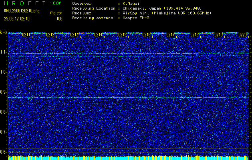Click the Chigasaki, Japan location text

[x=162, y=8]
